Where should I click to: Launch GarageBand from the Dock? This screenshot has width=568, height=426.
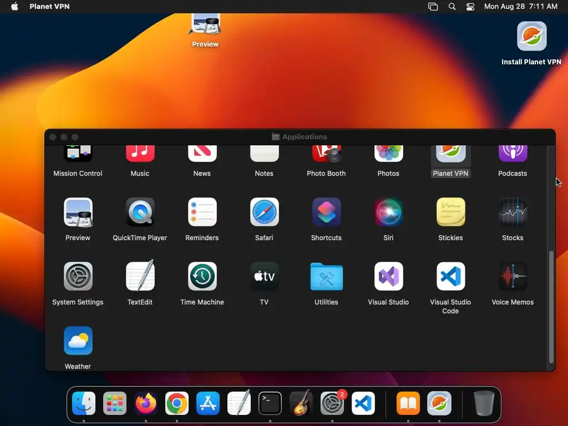(x=301, y=403)
